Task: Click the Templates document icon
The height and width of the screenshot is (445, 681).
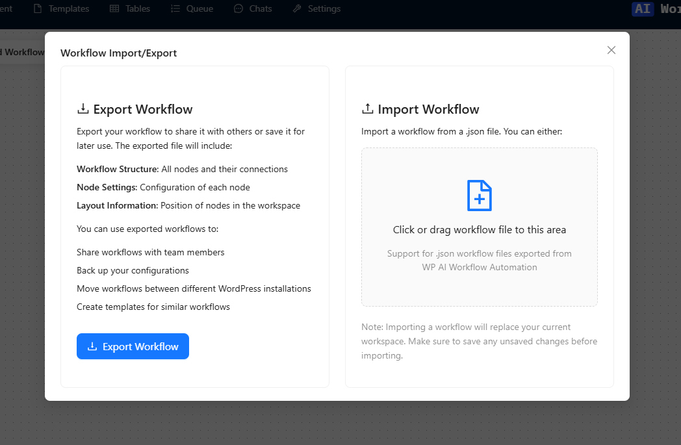Action: 38,8
